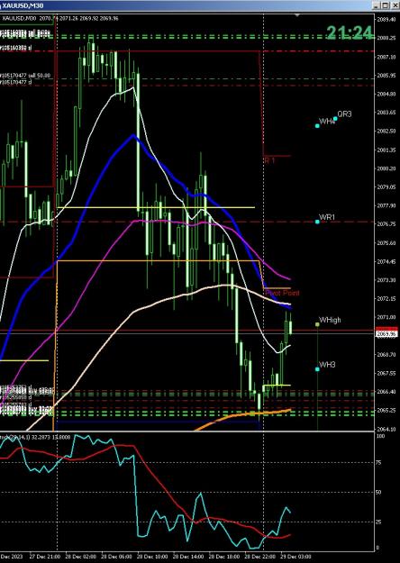Image resolution: width=400 pixels, height=563 pixels.
Task: Click the WH4 cyan square marker
Action: coord(317,126)
